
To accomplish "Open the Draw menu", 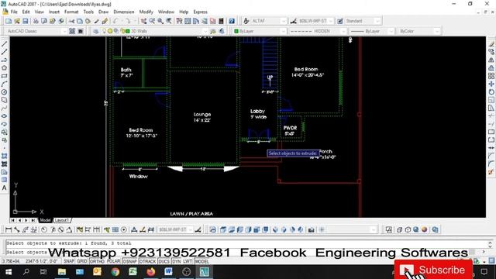I will tap(103, 12).
